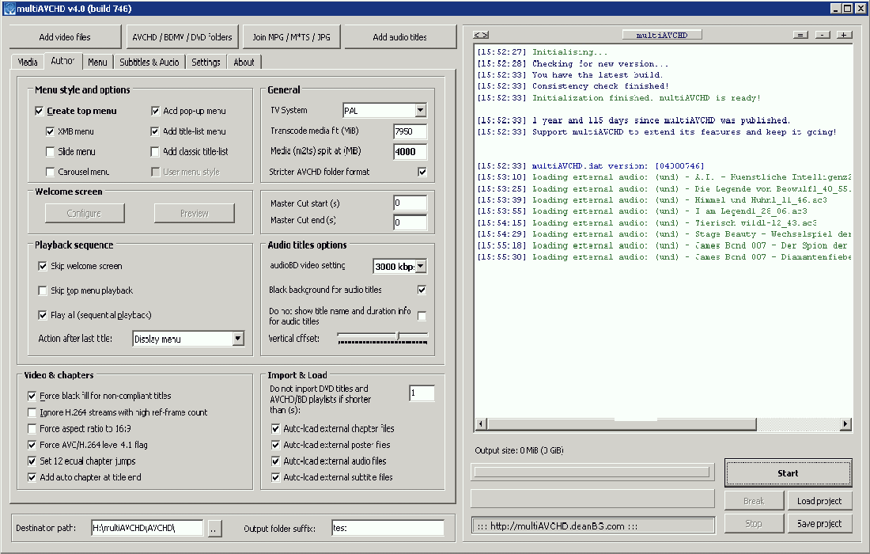Open the TV System dropdown

(420, 111)
